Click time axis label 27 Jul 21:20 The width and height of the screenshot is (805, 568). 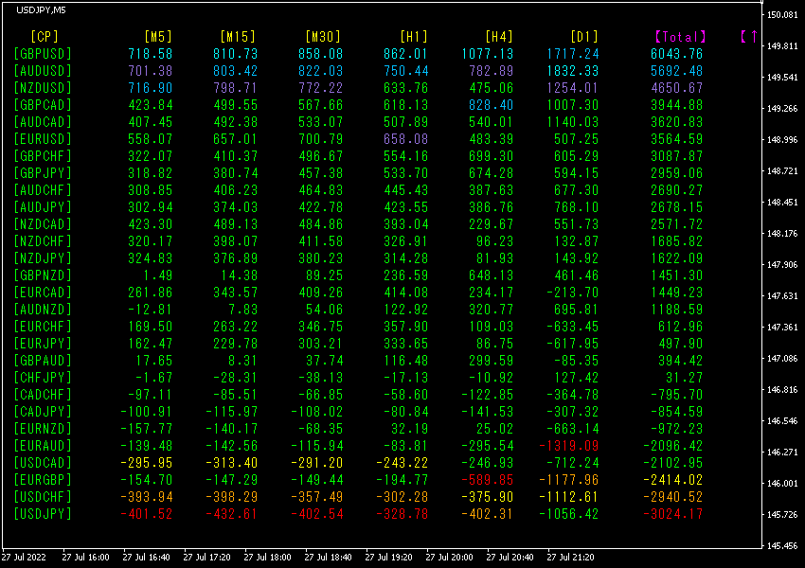click(570, 558)
